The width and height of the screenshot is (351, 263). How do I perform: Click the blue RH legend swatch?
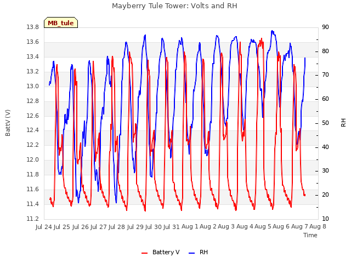tap(192, 253)
